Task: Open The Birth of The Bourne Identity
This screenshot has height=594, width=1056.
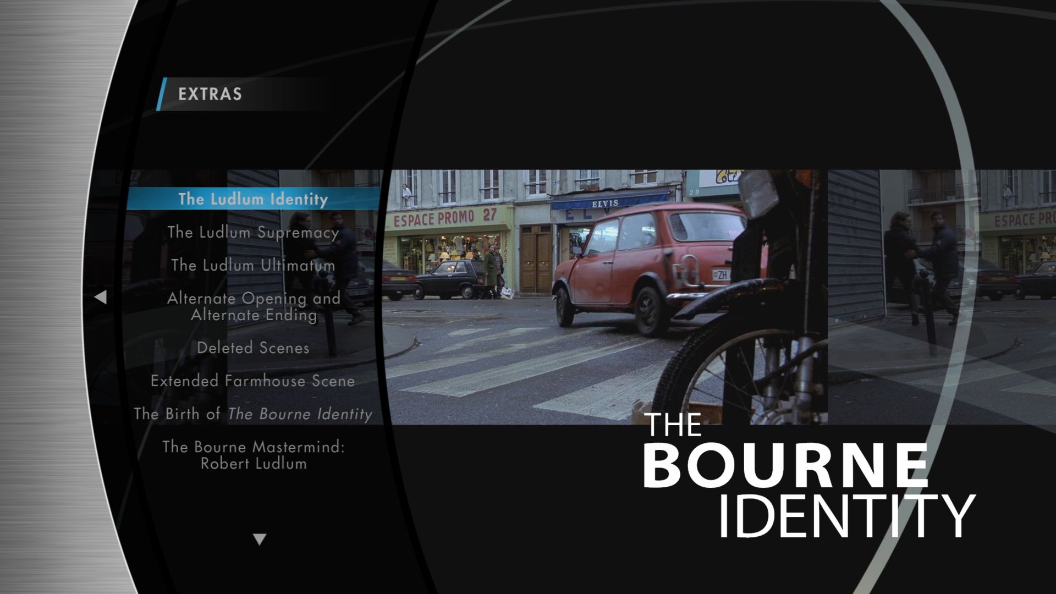Action: coord(253,414)
